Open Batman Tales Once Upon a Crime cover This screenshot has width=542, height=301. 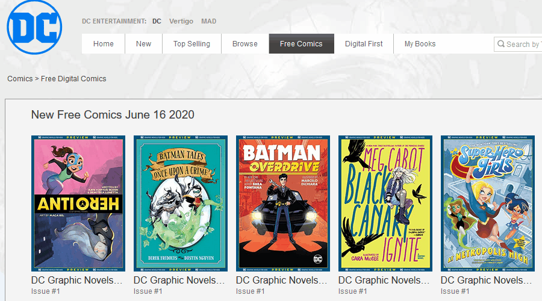[x=181, y=203]
